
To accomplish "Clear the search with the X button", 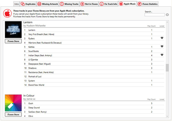I will click(x=167, y=15).
